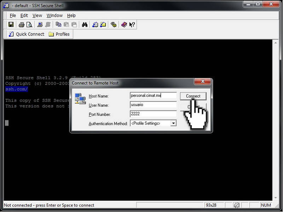Open the Window menu

tap(54, 16)
